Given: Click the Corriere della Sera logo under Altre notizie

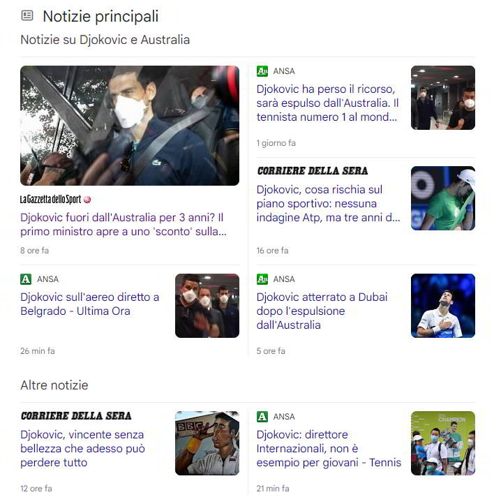Looking at the screenshot, I should click(x=76, y=415).
